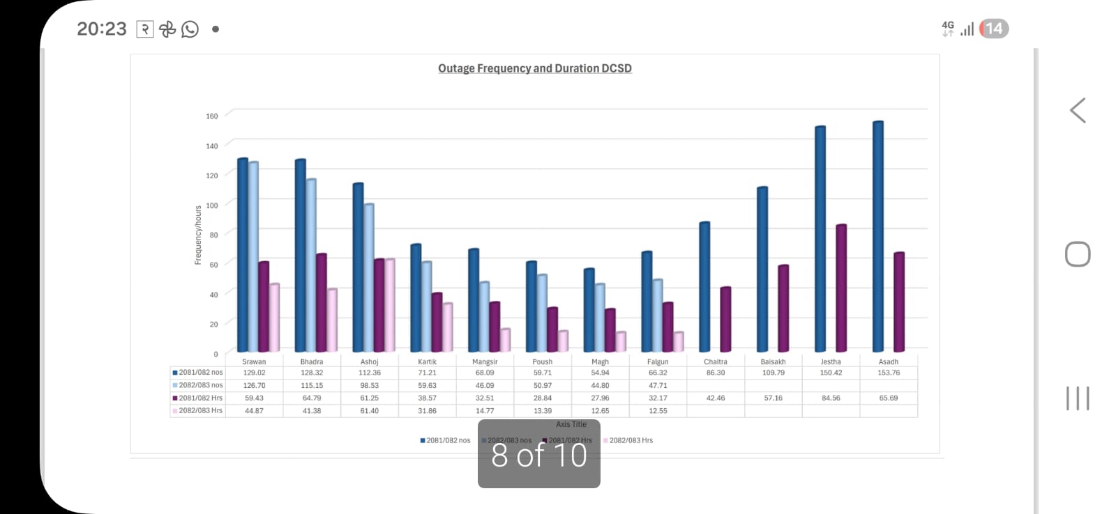The width and height of the screenshot is (1116, 514).
Task: Open recent apps with three-bar button
Action: point(1078,398)
